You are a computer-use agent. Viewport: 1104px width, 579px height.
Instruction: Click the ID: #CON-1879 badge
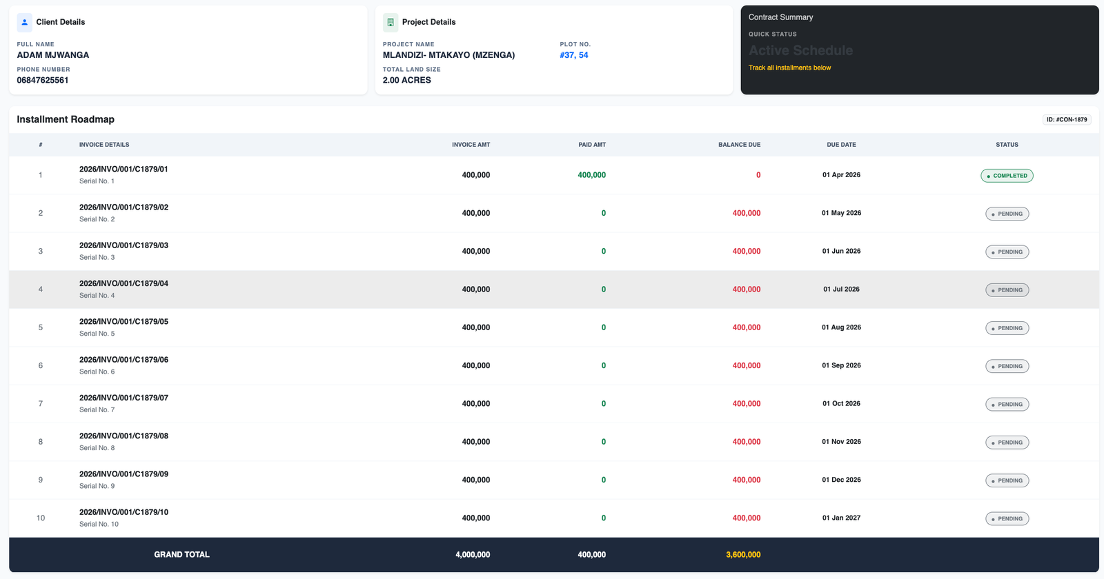coord(1067,119)
